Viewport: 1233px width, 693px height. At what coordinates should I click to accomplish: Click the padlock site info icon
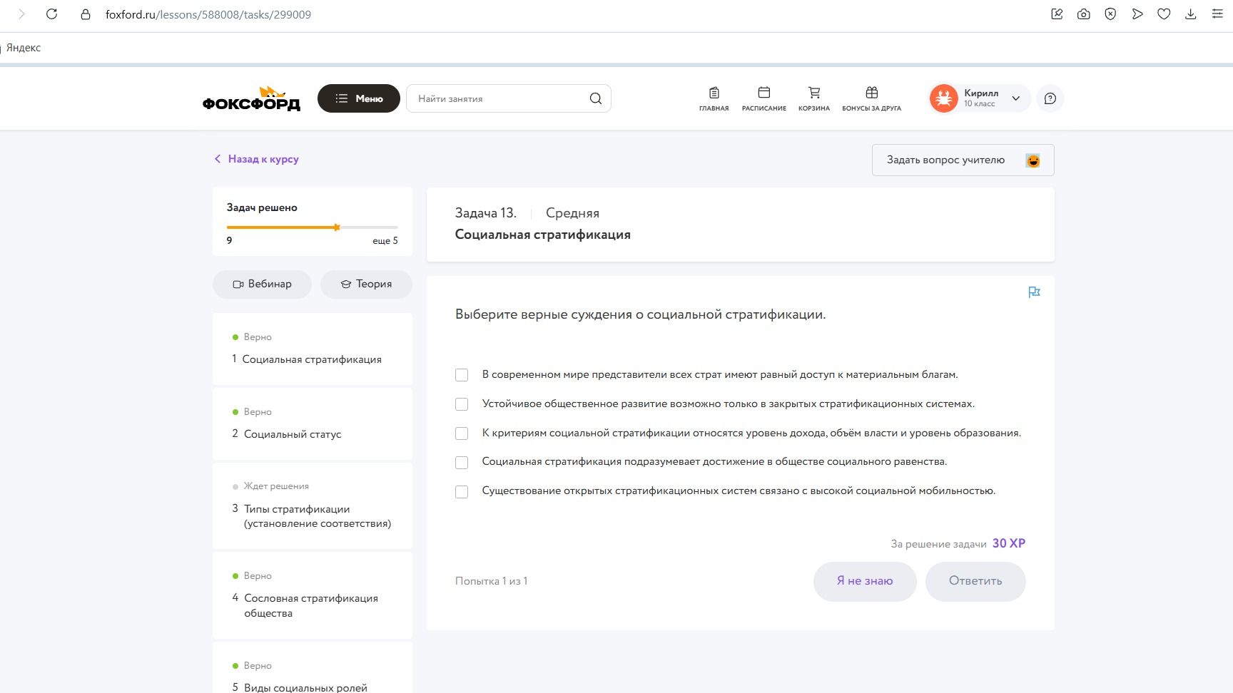point(86,14)
